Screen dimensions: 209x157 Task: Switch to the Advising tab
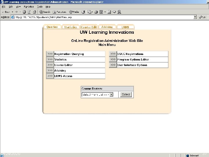(107, 27)
